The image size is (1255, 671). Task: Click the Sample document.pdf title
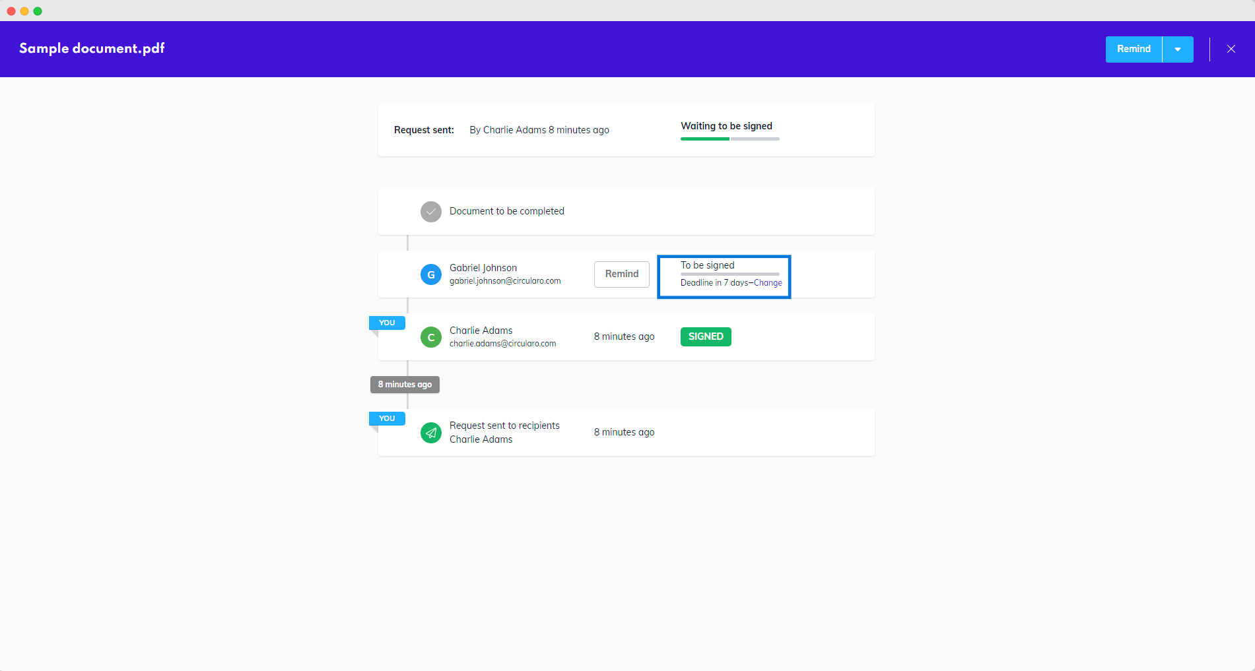(x=92, y=48)
